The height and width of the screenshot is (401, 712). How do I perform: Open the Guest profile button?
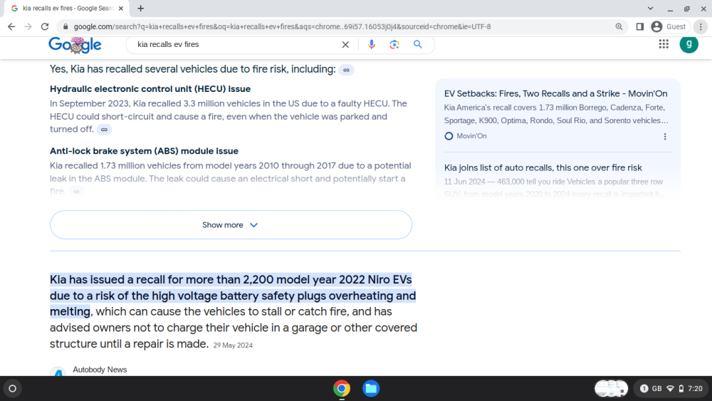tap(670, 27)
